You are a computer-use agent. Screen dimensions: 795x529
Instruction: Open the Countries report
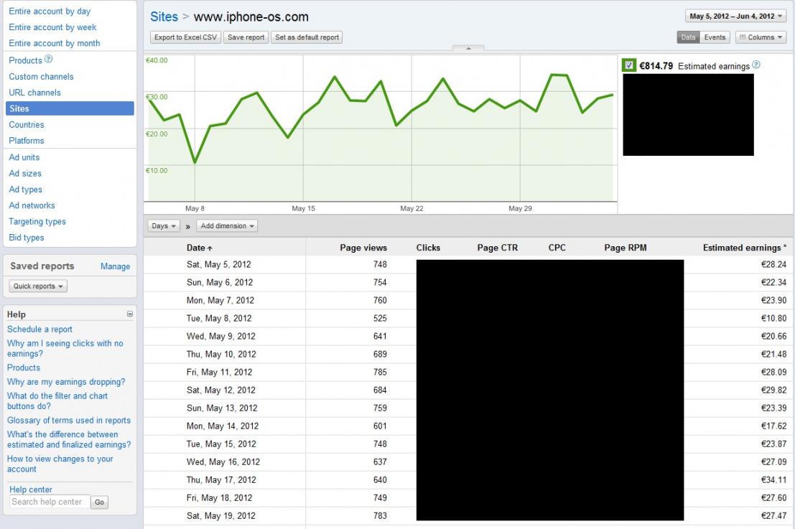click(x=27, y=125)
